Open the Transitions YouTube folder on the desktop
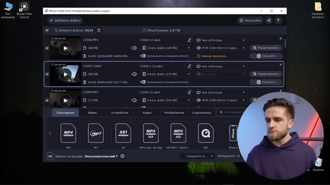 point(318,10)
